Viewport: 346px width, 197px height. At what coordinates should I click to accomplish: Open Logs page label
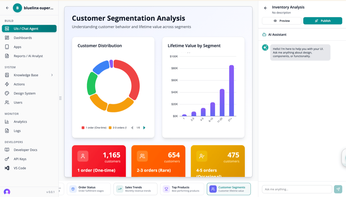click(17, 131)
